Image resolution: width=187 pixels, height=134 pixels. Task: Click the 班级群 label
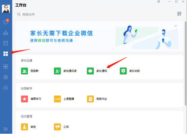(34, 71)
